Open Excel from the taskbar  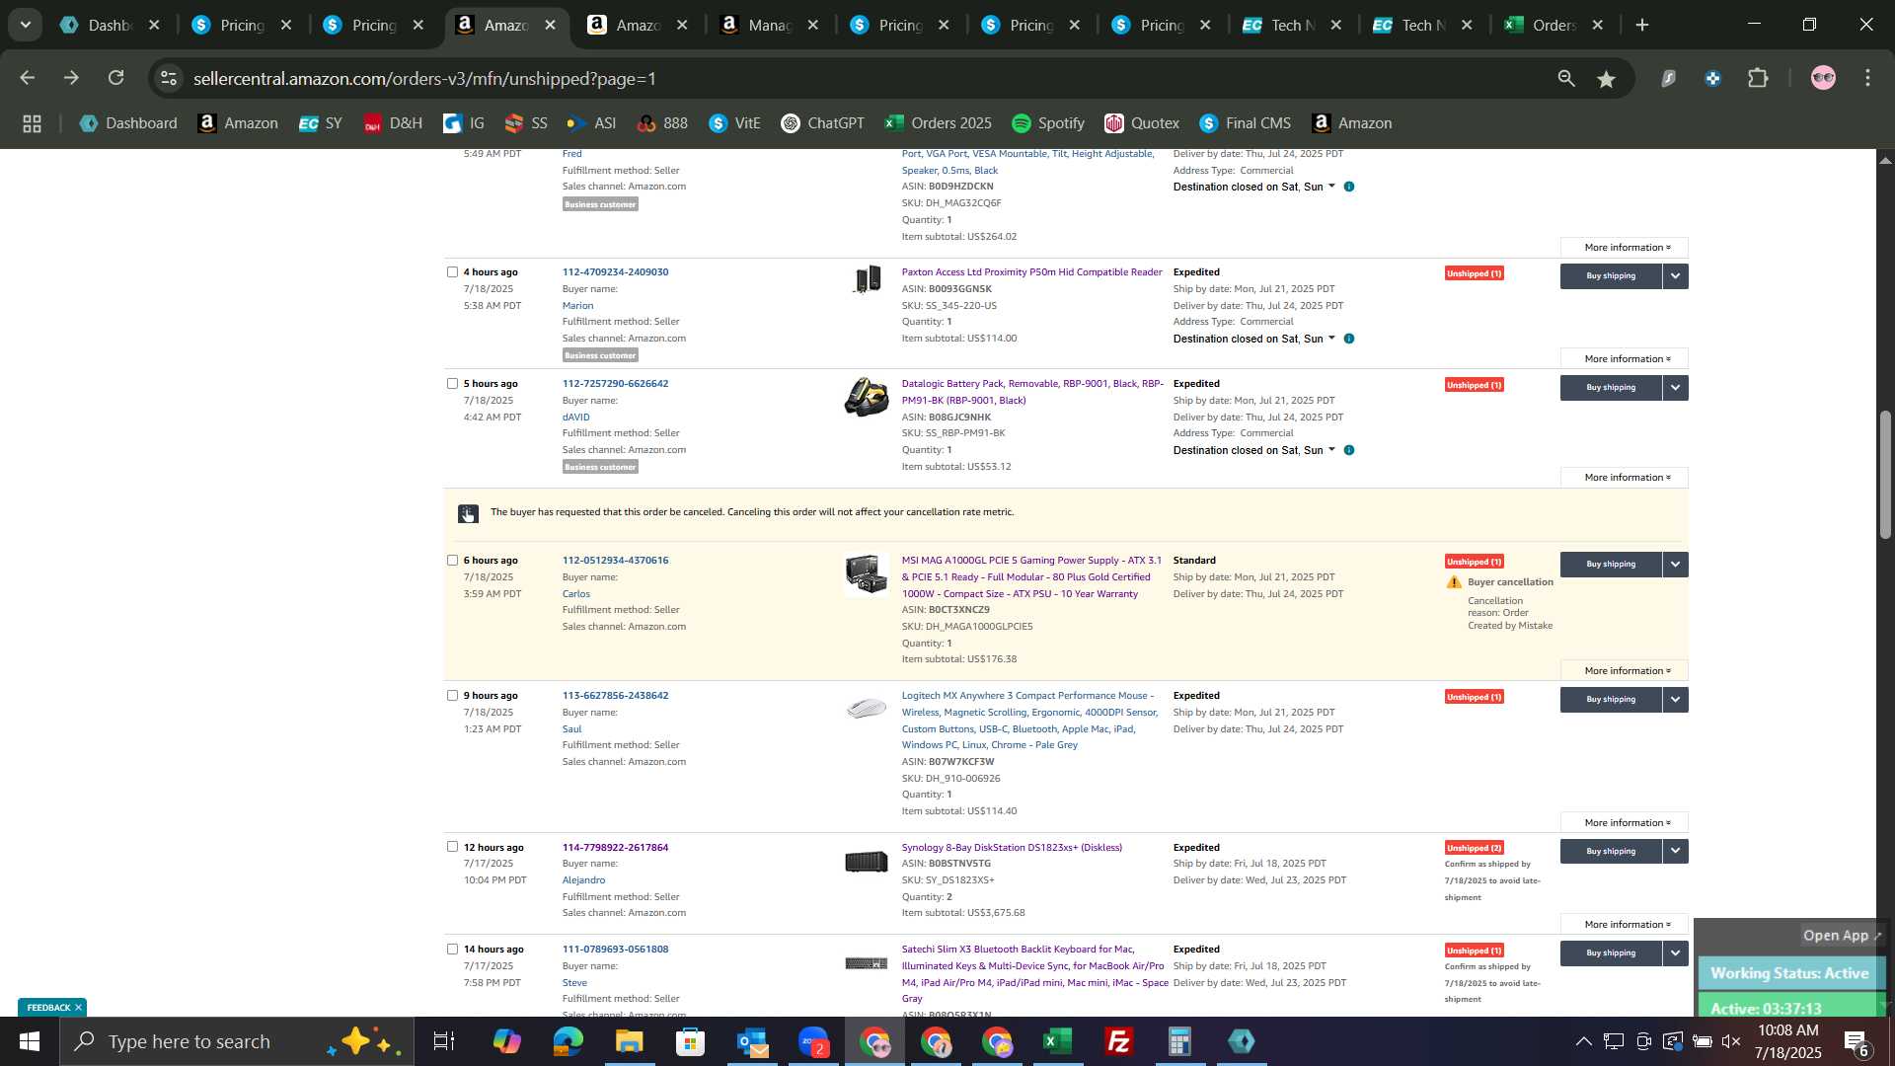pos(1058,1041)
